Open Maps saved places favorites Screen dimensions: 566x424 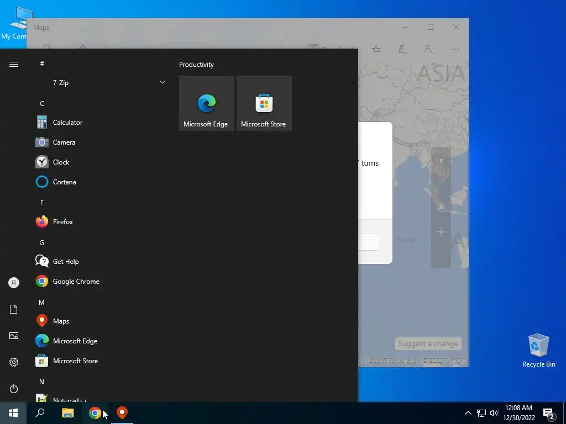coord(376,49)
